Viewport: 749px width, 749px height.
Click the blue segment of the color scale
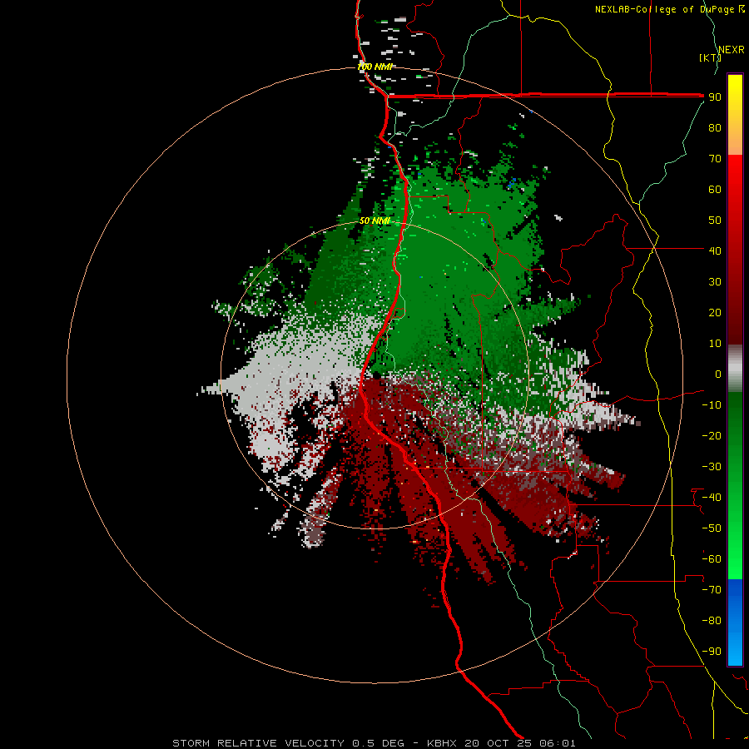735,622
